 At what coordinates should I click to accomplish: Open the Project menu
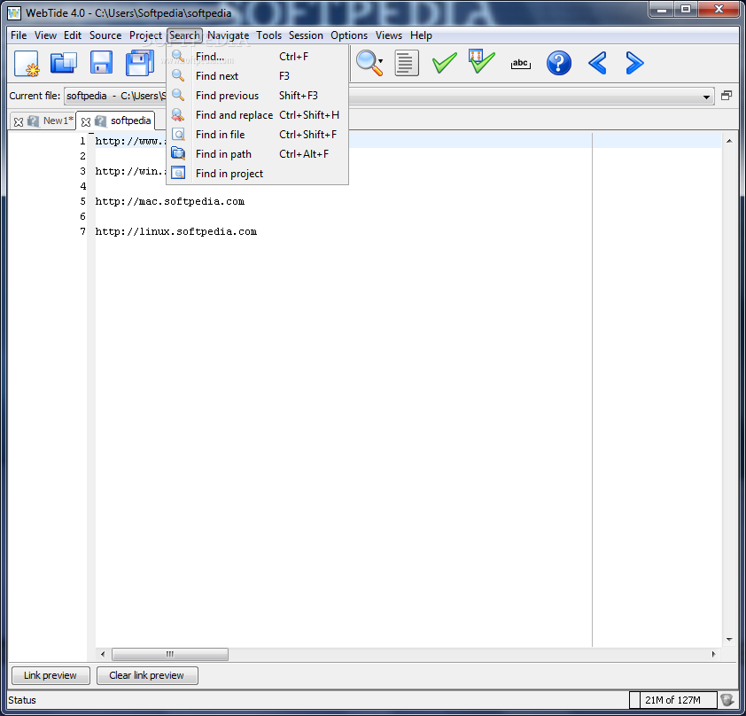click(x=145, y=35)
